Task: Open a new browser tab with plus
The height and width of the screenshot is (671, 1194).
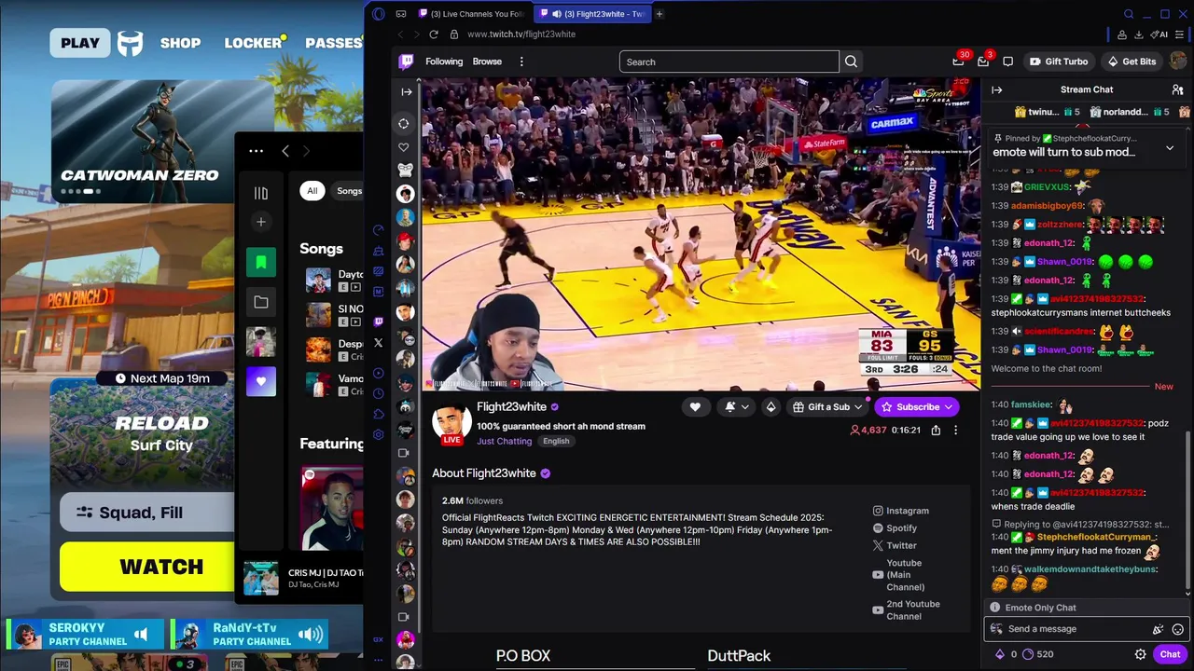Action: coord(659,14)
